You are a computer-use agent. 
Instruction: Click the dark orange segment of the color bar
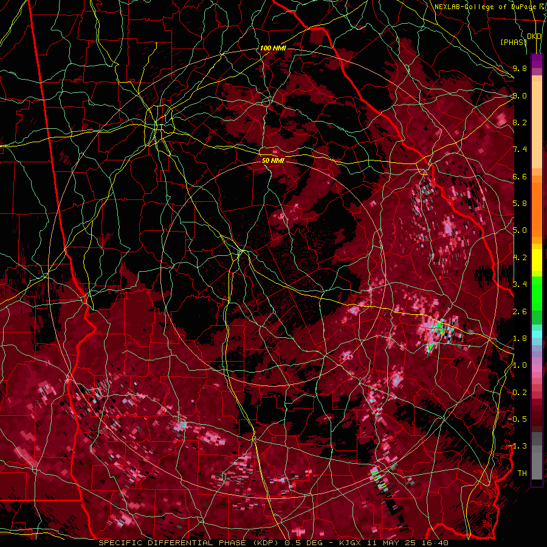(537, 209)
